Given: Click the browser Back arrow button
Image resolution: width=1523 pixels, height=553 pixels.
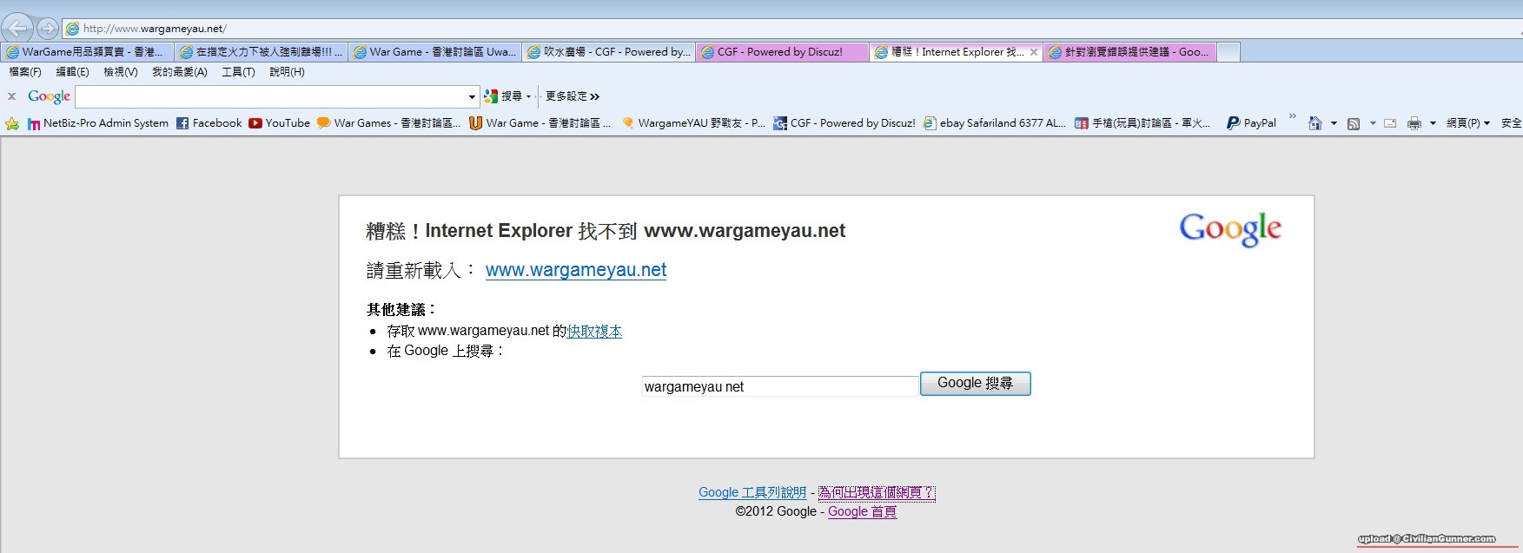Looking at the screenshot, I should point(17,29).
